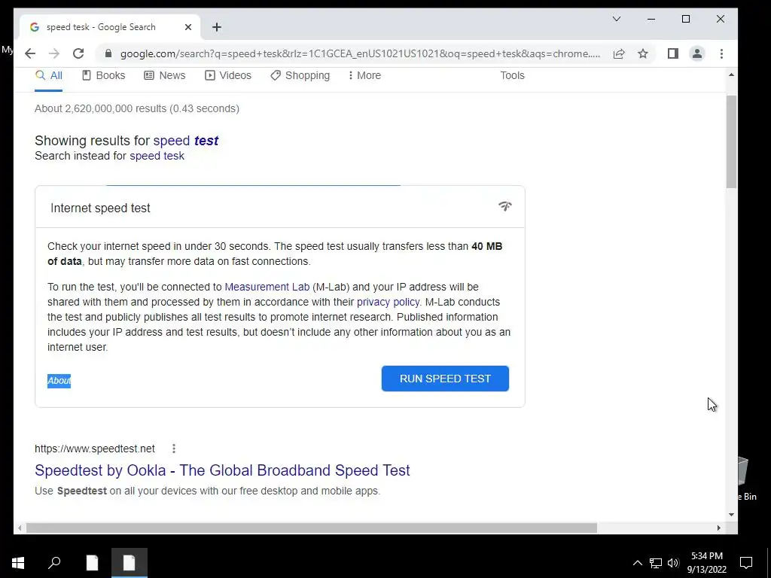
Task: Expand the More search options menu
Action: tap(364, 75)
